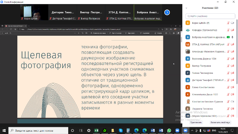Image resolution: width=238 pixels, height=134 pixels.
Task: Click participants list vertical scrollbar
Action: pos(237,52)
